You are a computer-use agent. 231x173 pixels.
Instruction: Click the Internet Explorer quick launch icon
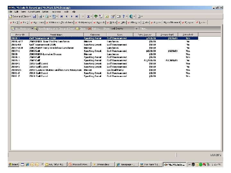27,164
